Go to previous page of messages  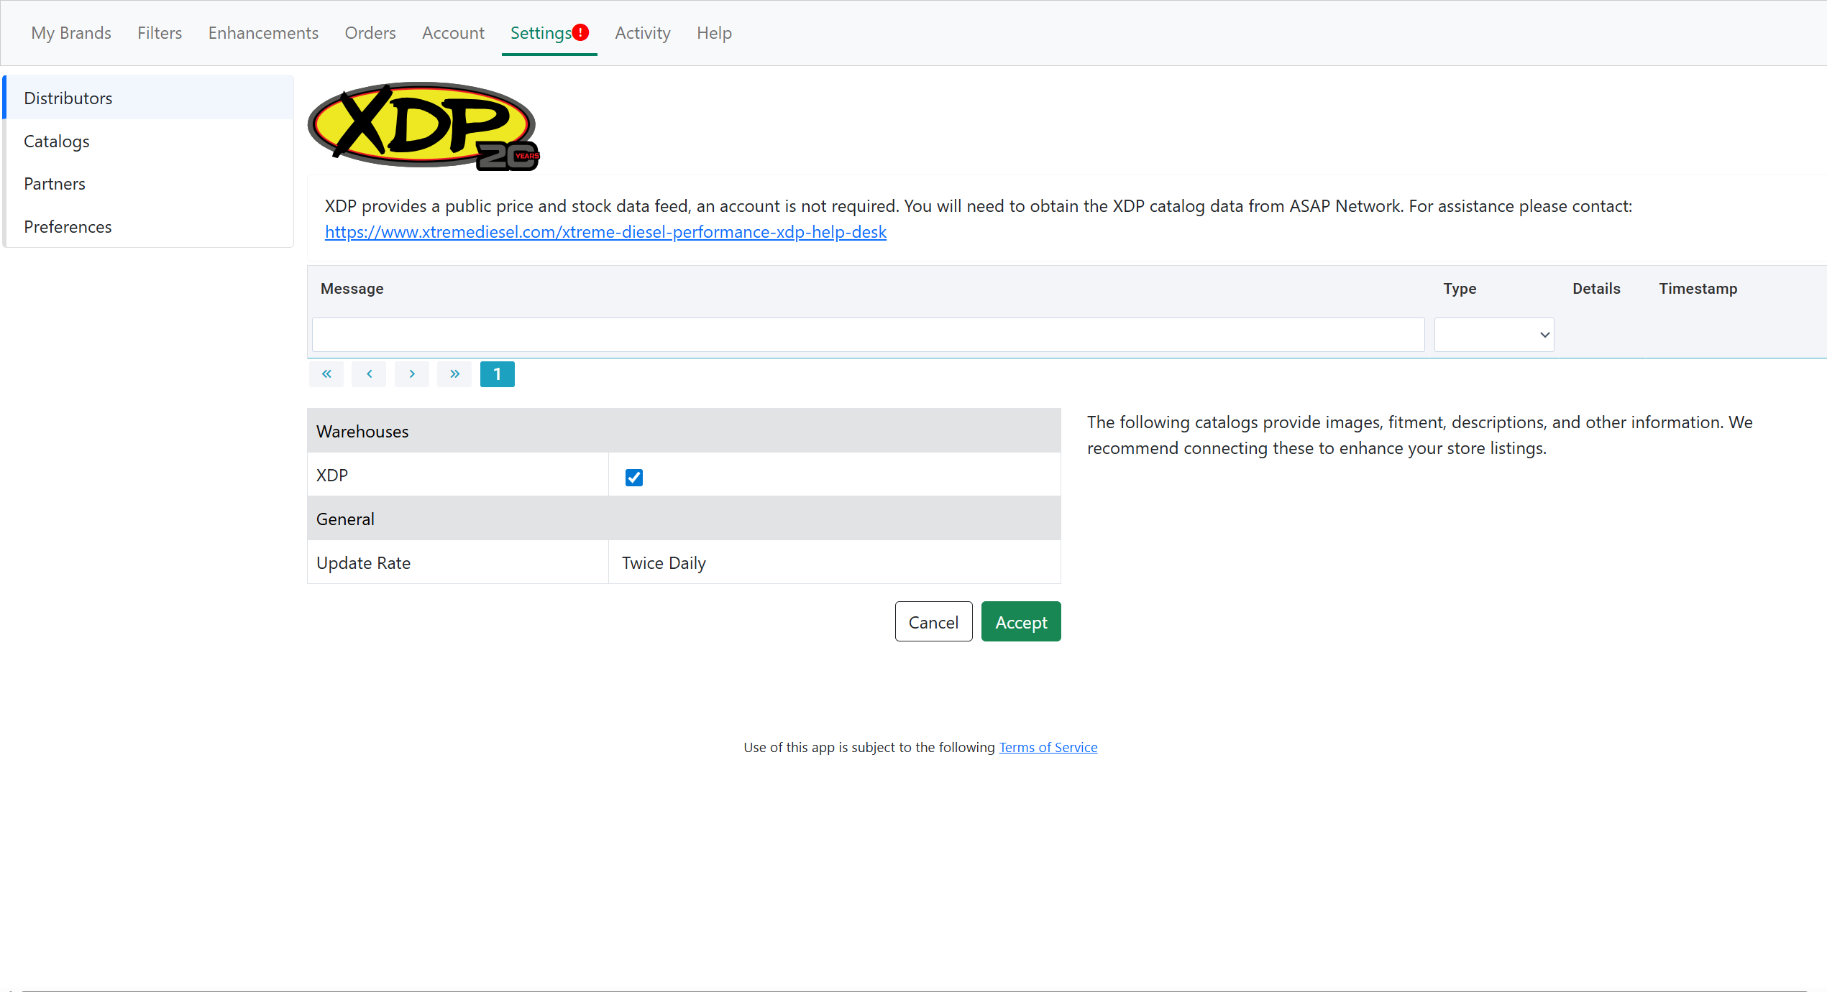(x=369, y=374)
